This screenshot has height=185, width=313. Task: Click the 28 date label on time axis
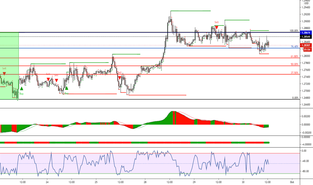coord(145,182)
